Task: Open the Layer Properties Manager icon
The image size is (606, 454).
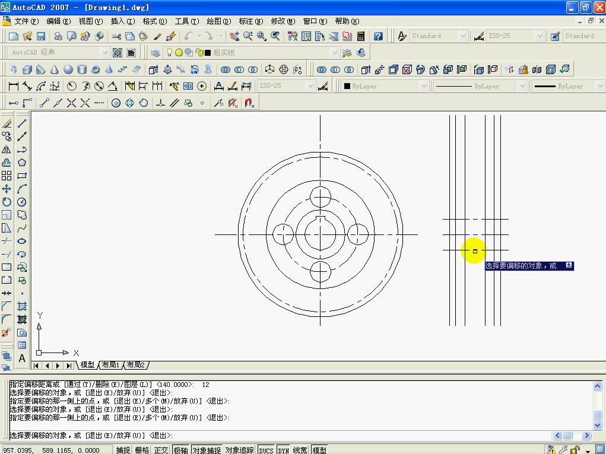Action: pos(155,53)
